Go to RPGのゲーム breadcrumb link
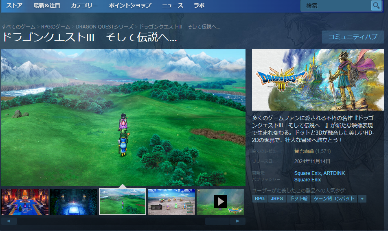 [x=55, y=27]
